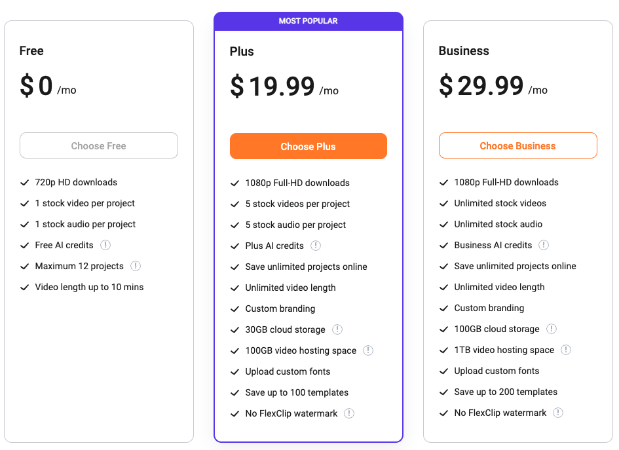Select the Choose Business button
The image size is (619, 450).
[x=517, y=145]
